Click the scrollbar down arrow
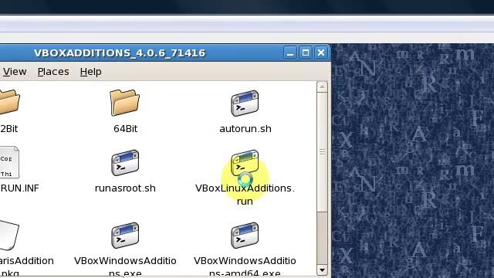The width and height of the screenshot is (494, 278). point(322,270)
